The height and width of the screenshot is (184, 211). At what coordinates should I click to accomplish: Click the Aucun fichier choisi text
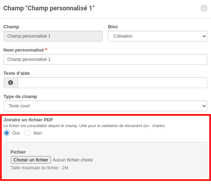point(72,160)
